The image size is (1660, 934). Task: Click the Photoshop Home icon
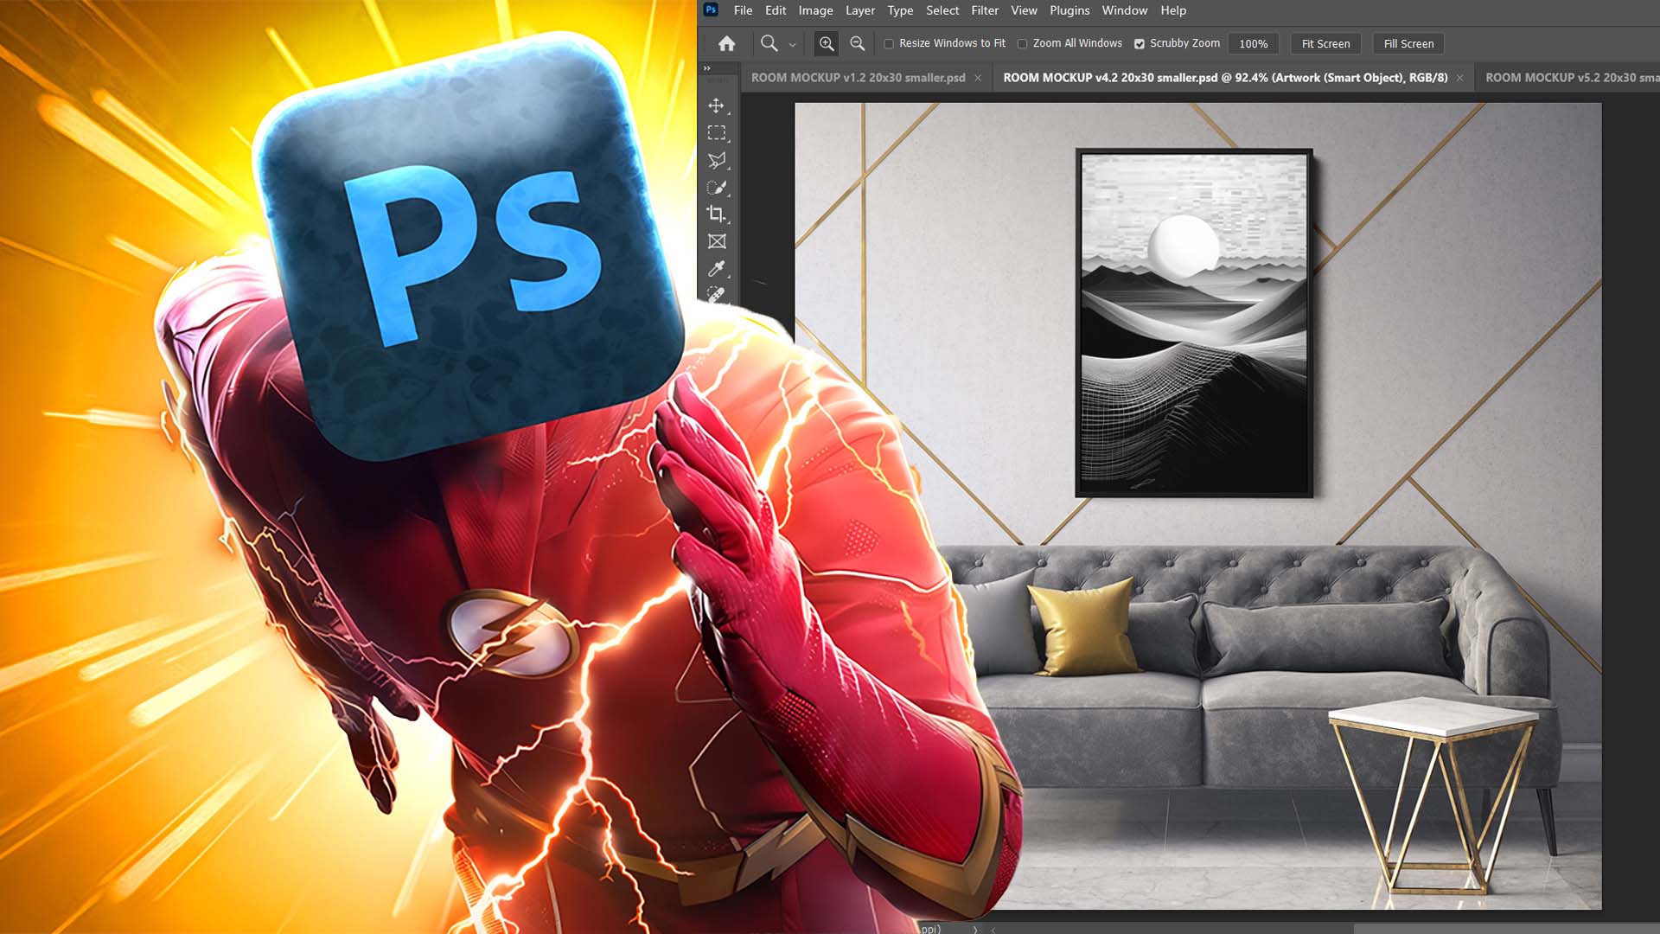tap(728, 43)
